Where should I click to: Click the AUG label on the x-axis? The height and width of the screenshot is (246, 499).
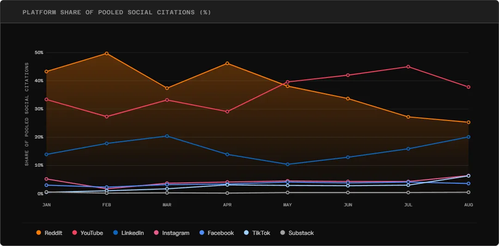click(469, 205)
